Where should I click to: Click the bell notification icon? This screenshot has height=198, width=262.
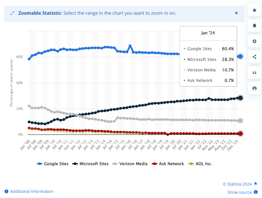coord(254,26)
